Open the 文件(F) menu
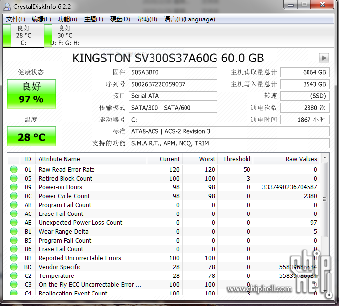This screenshot has width=339, height=306. point(16,19)
